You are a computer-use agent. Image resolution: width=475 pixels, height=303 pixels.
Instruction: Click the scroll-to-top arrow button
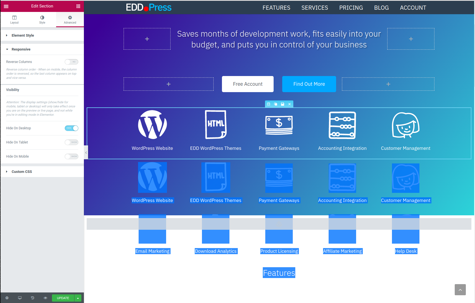click(460, 290)
